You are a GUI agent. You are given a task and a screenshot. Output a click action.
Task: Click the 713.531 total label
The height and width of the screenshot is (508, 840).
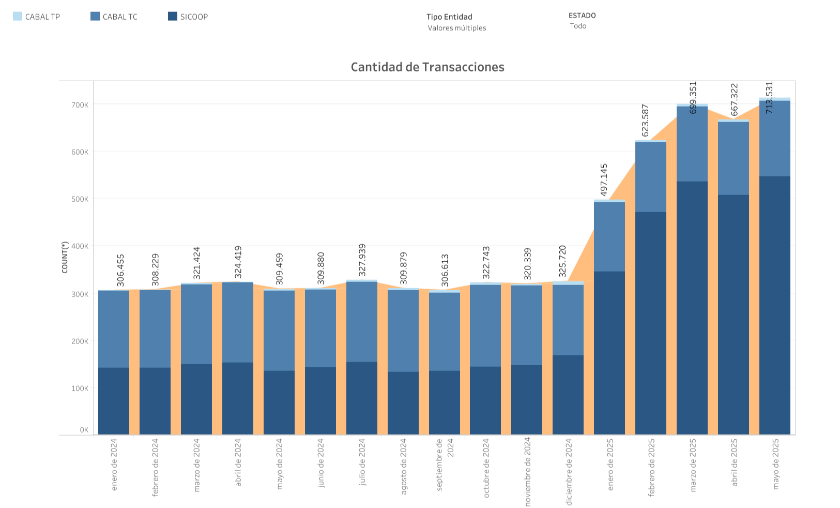pos(769,97)
